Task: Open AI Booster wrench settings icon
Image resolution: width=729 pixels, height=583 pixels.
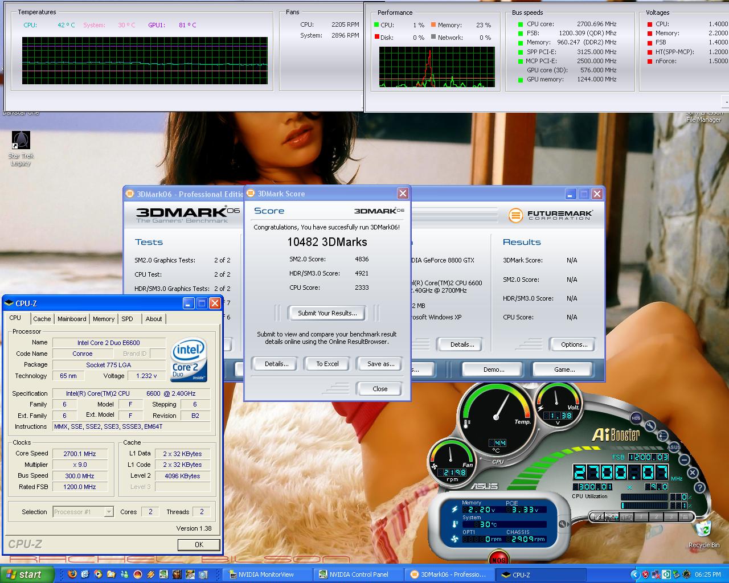Action: click(x=650, y=426)
